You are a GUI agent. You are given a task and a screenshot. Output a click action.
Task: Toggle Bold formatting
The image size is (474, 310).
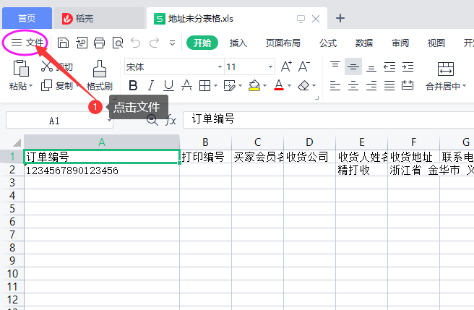133,85
